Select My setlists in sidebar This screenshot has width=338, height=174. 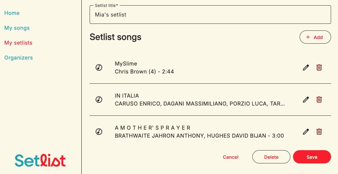[18, 43]
